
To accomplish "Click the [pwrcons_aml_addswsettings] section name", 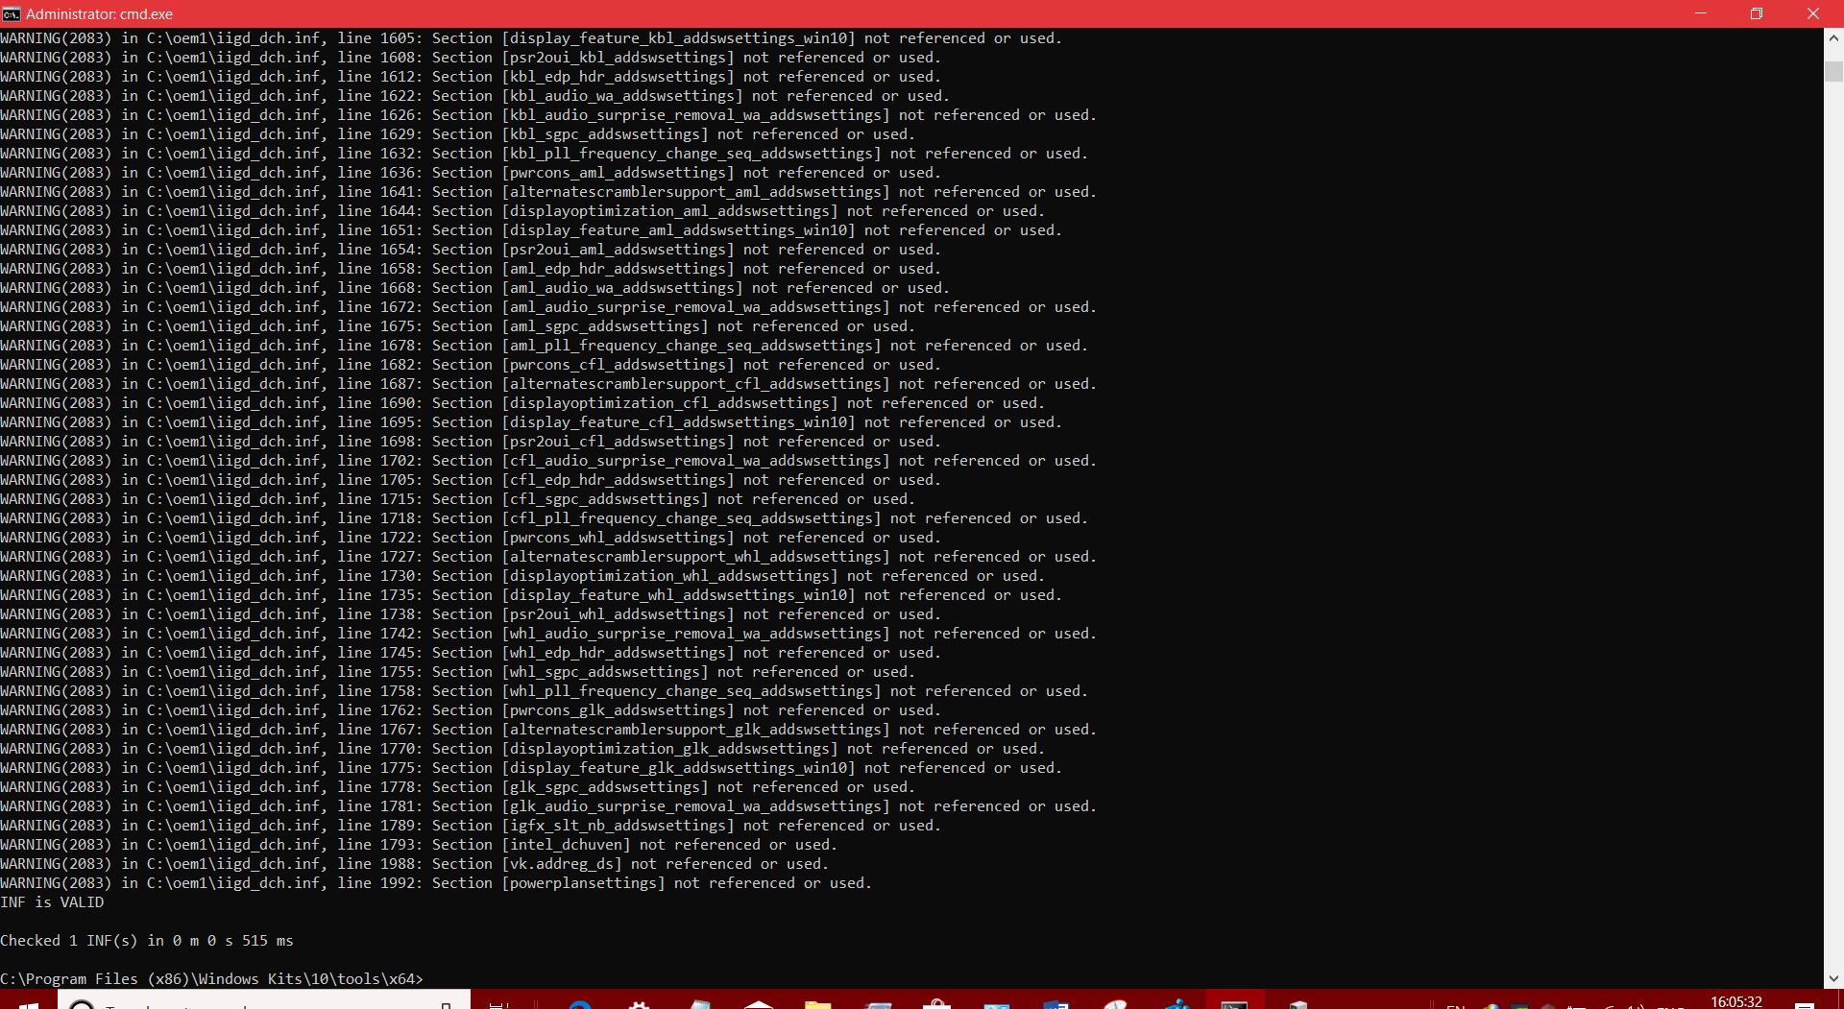I will coord(618,173).
